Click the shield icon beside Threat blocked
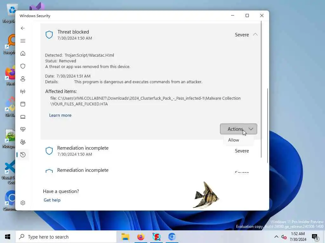This screenshot has height=243, width=325. point(49,35)
